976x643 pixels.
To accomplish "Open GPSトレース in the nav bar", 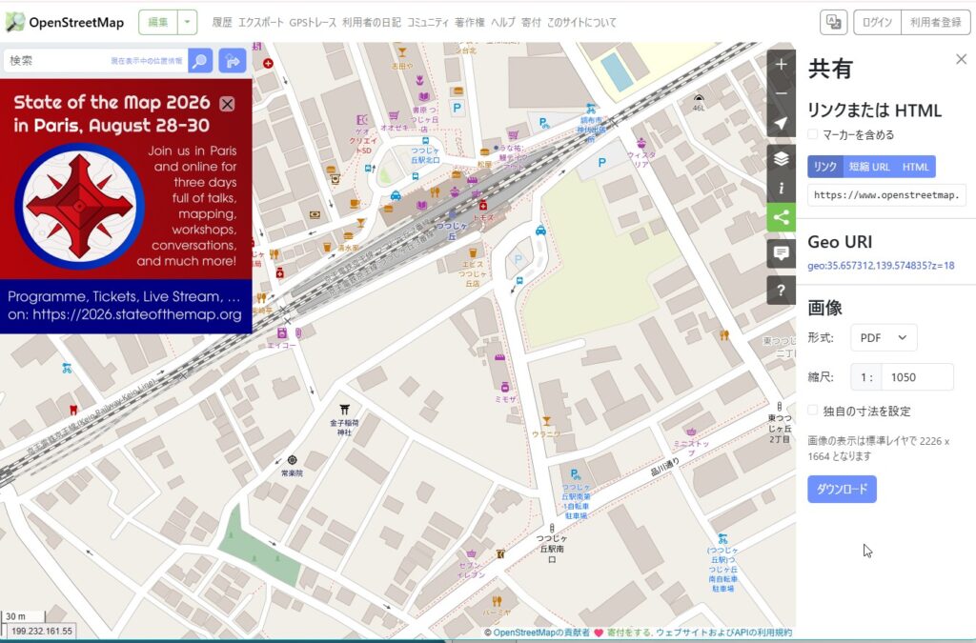I will pos(313,23).
